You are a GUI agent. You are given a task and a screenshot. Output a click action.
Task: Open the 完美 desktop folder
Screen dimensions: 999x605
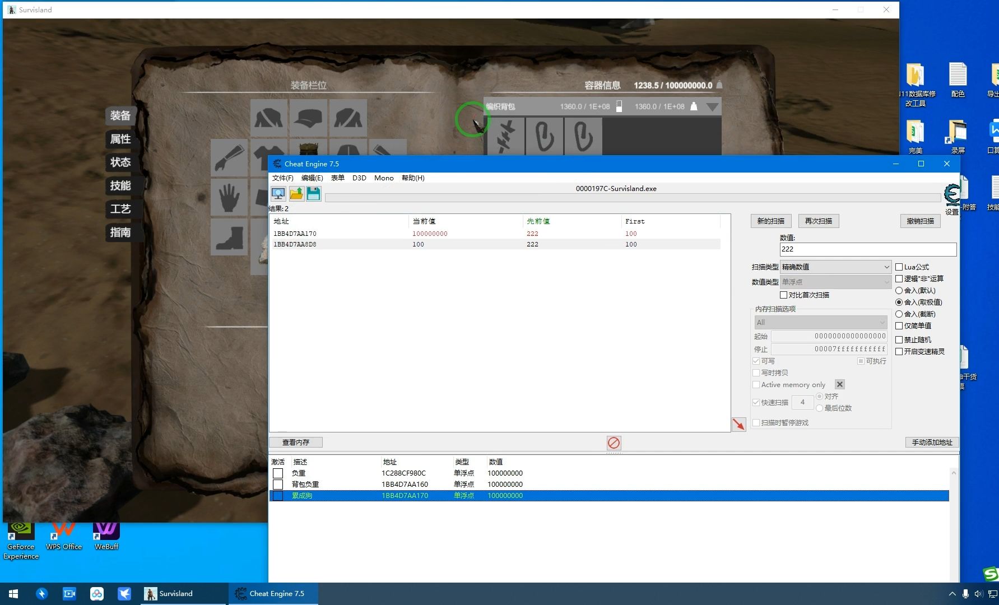(915, 137)
